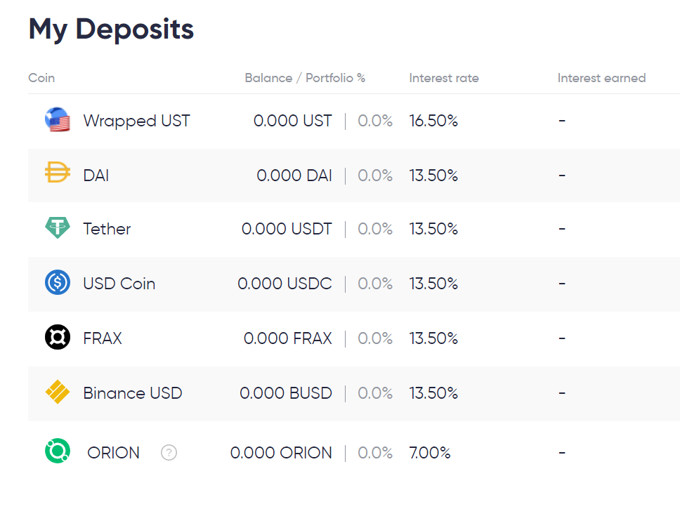The height and width of the screenshot is (509, 680).
Task: Select the Binance USD diamond icon
Action: [57, 392]
